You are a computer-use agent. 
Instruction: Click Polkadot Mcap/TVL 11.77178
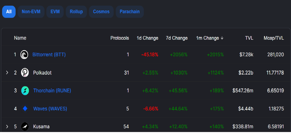click(x=275, y=73)
